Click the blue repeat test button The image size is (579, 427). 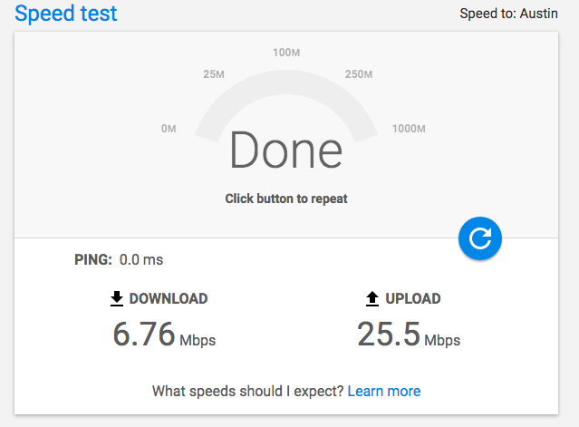pos(480,238)
